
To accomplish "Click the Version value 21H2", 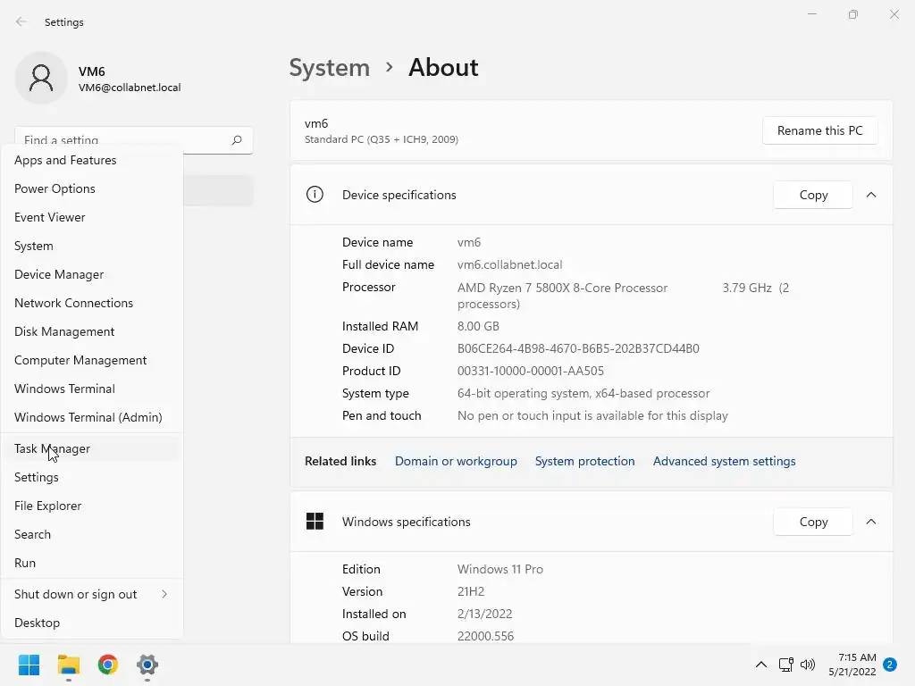I will pos(471,591).
